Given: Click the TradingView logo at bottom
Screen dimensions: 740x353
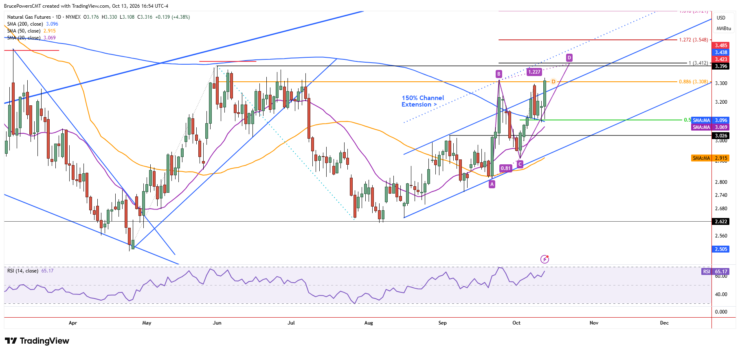Looking at the screenshot, I should [37, 341].
